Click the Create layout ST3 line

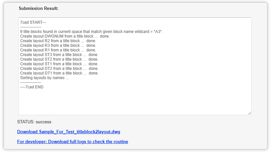[x=59, y=55]
